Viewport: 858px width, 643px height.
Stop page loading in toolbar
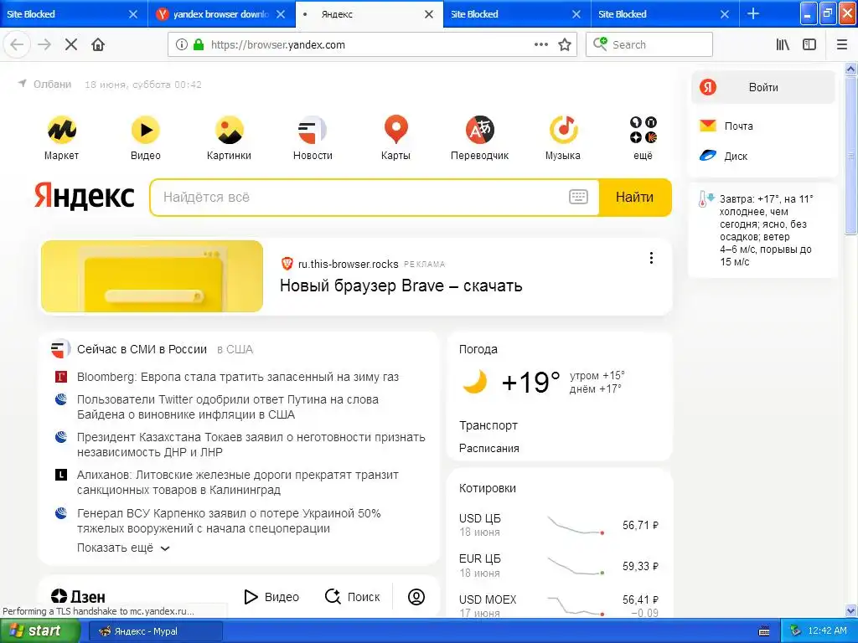[71, 45]
